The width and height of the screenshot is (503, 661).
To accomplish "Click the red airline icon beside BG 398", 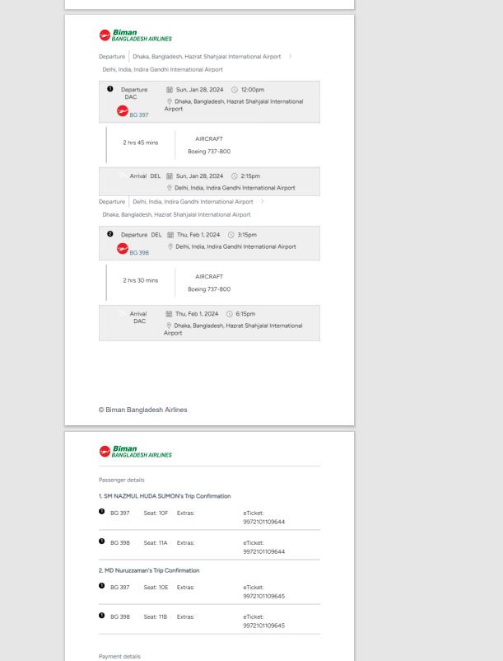I will click(123, 249).
